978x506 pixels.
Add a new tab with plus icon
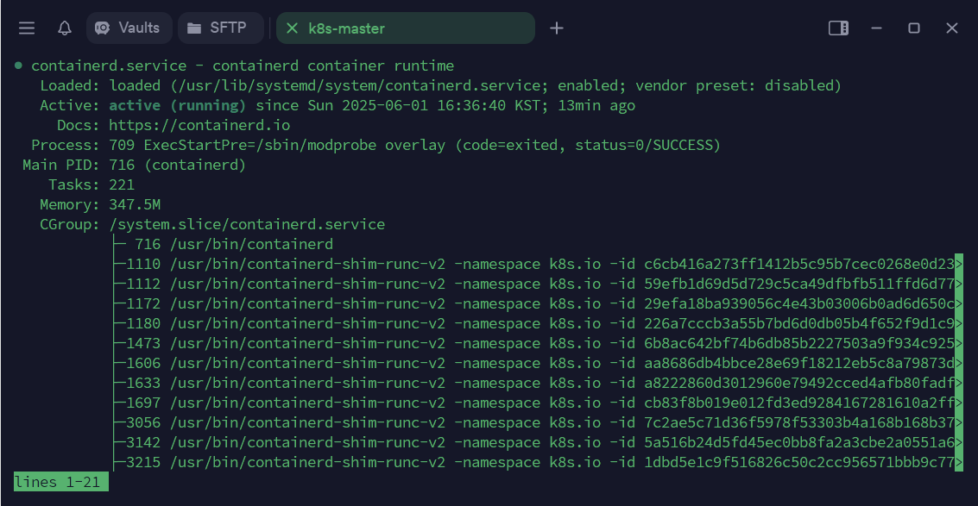pos(557,28)
